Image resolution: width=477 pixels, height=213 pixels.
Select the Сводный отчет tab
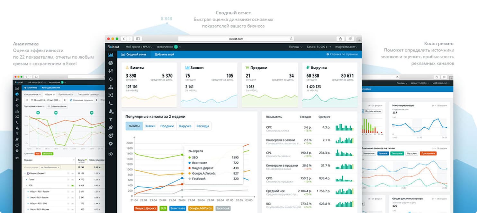[134, 55]
